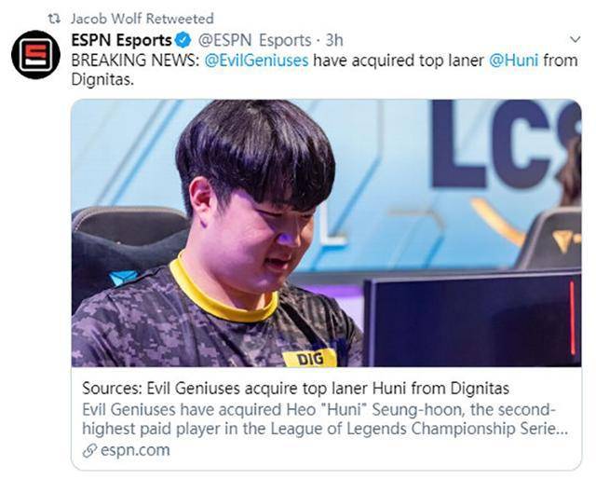Screen dimensions: 596x479
Task: Click the BREAKING NEWS tweet text
Action: (325, 70)
